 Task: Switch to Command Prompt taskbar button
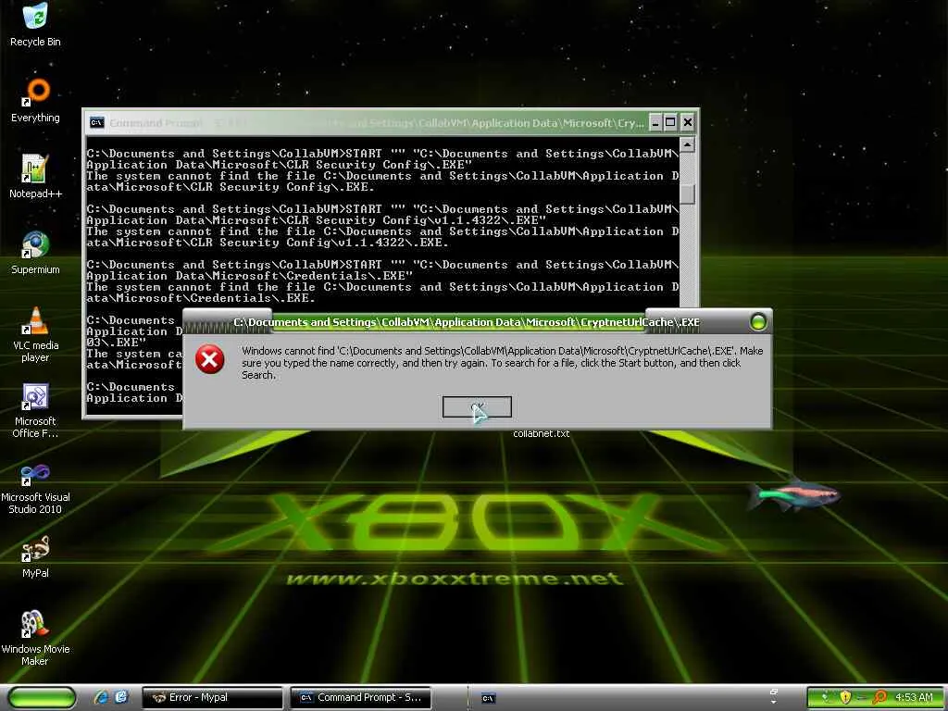(x=360, y=697)
